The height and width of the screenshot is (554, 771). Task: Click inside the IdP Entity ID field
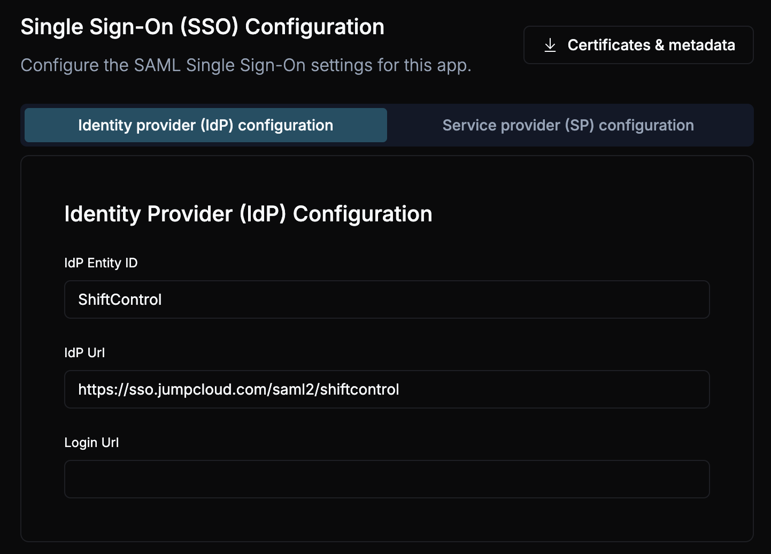click(387, 299)
